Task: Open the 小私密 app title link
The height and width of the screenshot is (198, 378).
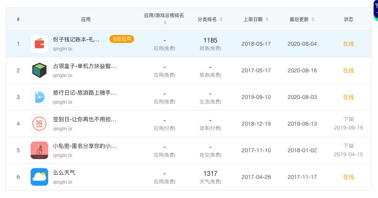Action: coord(84,146)
